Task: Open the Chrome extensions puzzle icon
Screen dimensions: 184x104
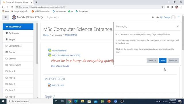Action: click(x=172, y=7)
